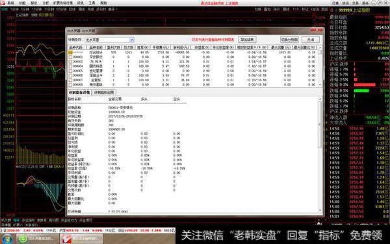This screenshot has width=390, height=244.
Task: Click the scroll-down arrow of the results table
Action: 320,85
